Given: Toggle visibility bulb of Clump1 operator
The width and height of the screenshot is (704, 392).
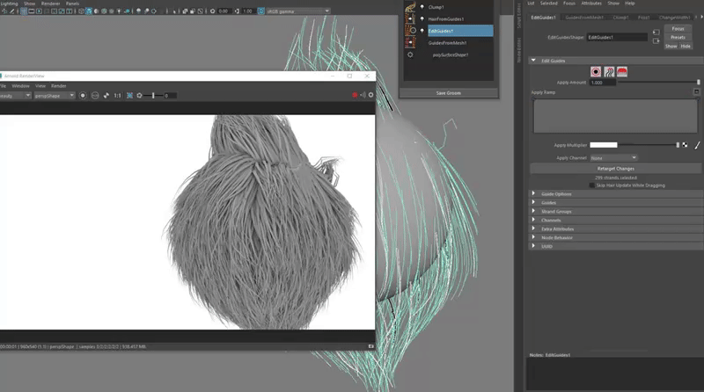Looking at the screenshot, I should 422,7.
